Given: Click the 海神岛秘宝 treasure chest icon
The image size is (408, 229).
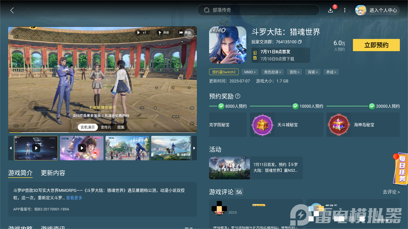Looking at the screenshot, I should (x=339, y=125).
